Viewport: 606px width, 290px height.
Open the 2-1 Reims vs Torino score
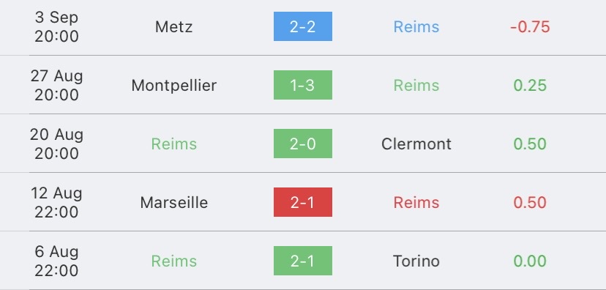pyautogui.click(x=302, y=261)
